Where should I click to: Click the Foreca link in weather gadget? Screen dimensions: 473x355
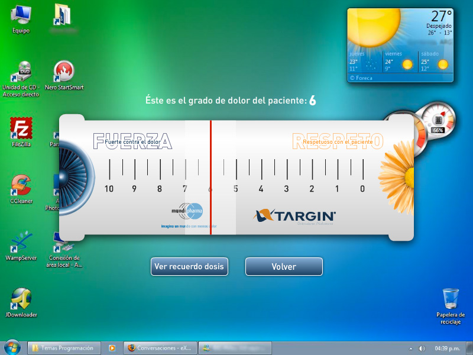(x=363, y=78)
